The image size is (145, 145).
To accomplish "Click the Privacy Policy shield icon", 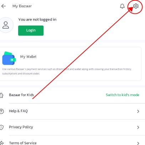I will 1,127.
